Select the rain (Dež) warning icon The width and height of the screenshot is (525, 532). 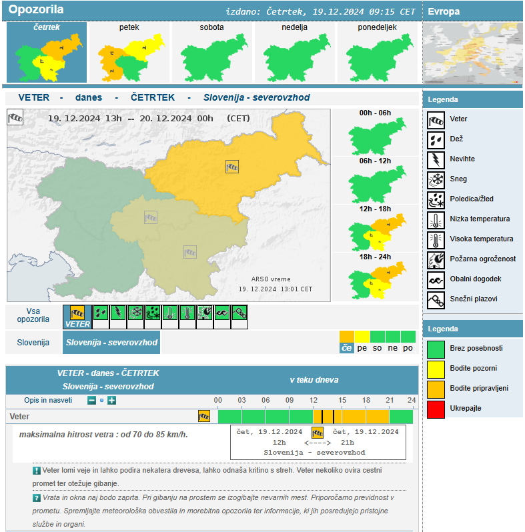click(x=100, y=313)
